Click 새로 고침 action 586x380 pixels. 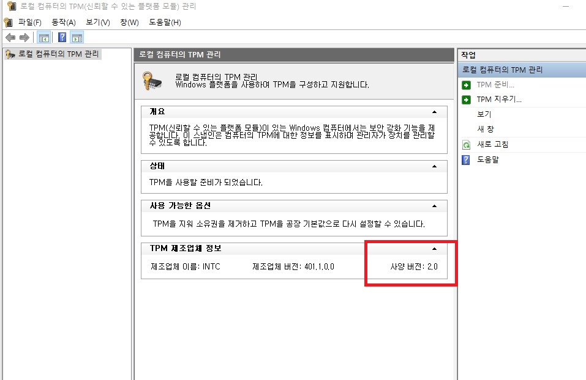(492, 145)
